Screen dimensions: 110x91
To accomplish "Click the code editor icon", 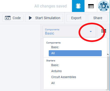I will pos(8,18).
